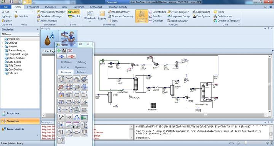Select the Recycle icon in Palette
The width and height of the screenshot is (274, 146).
pos(76,117)
